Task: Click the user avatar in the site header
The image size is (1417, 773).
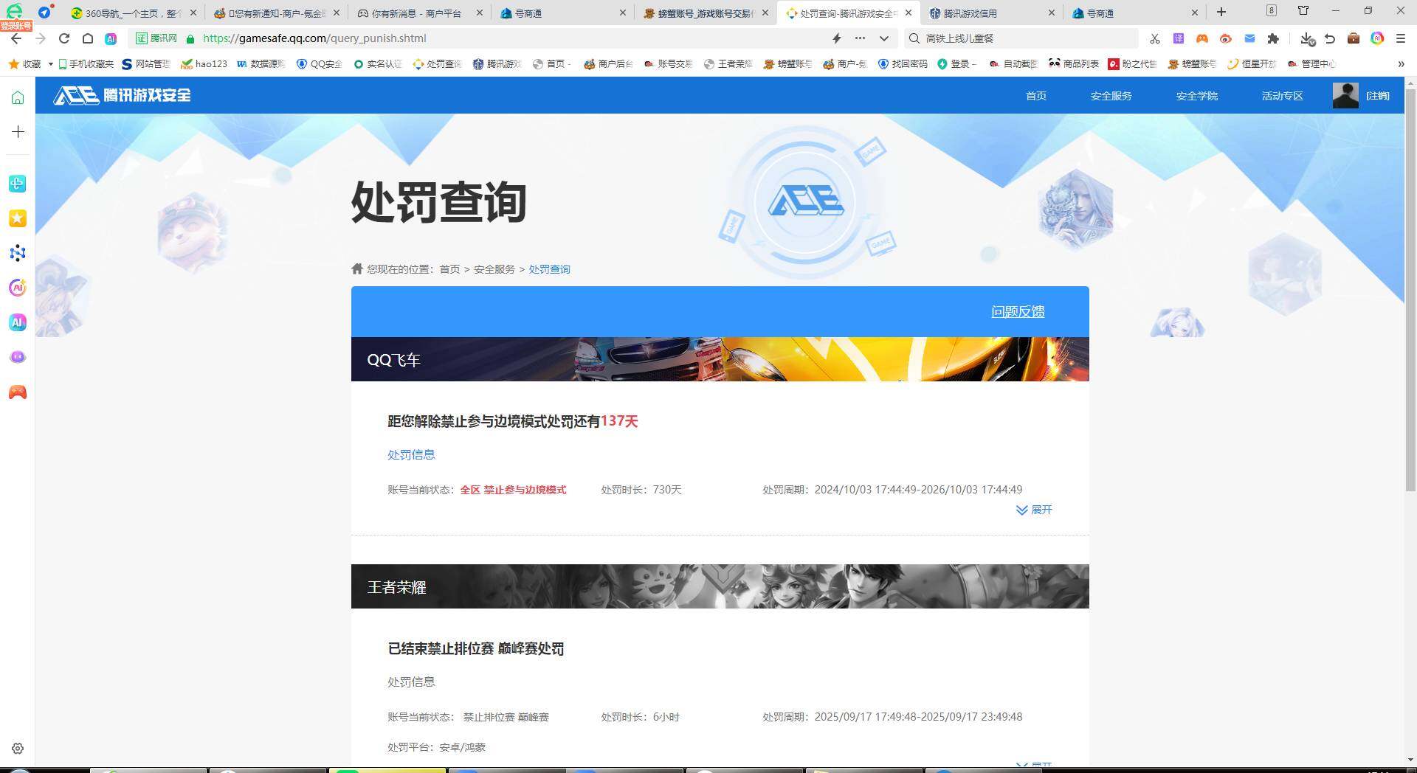Action: point(1345,95)
